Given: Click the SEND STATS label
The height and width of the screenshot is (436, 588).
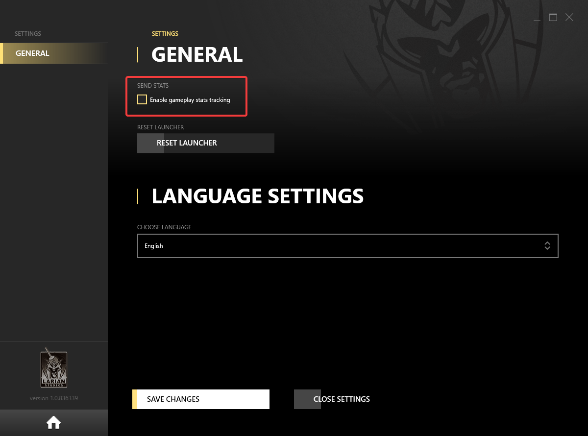Looking at the screenshot, I should coord(153,86).
